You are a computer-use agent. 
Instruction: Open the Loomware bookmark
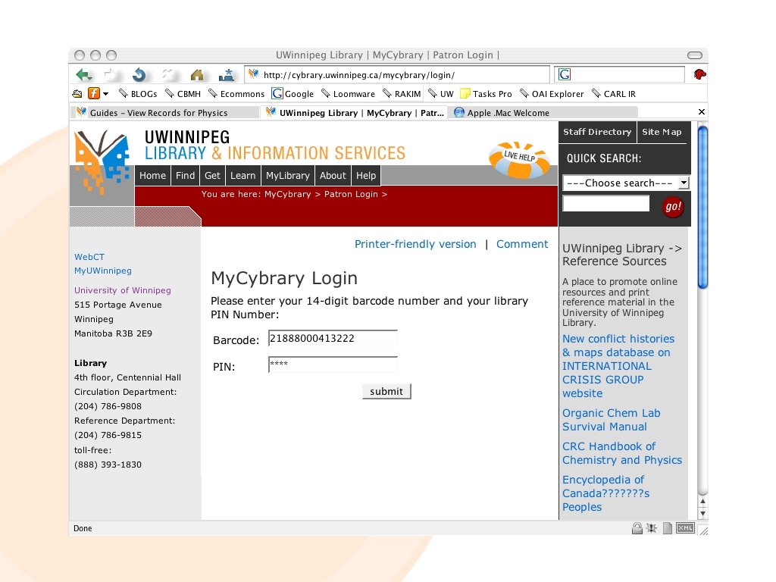click(x=349, y=94)
